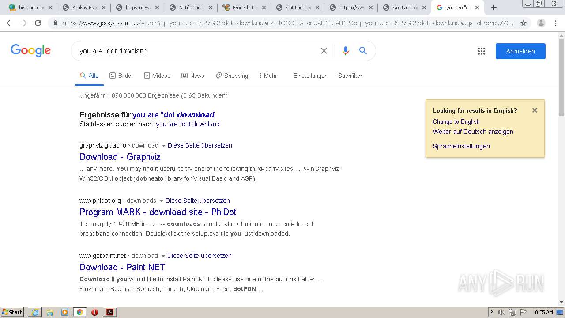This screenshot has width=565, height=318.
Task: Switch to the Chrome taskbar button
Action: 79,312
